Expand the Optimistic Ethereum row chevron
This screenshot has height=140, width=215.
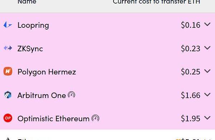207,118
